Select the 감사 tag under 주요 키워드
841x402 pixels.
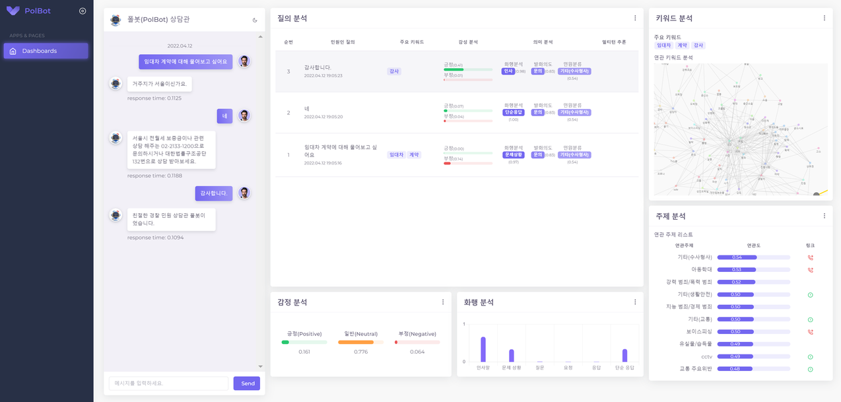tap(698, 46)
